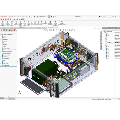Open the Appearances ball in task pane

101,39
